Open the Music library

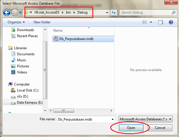click(22, 60)
